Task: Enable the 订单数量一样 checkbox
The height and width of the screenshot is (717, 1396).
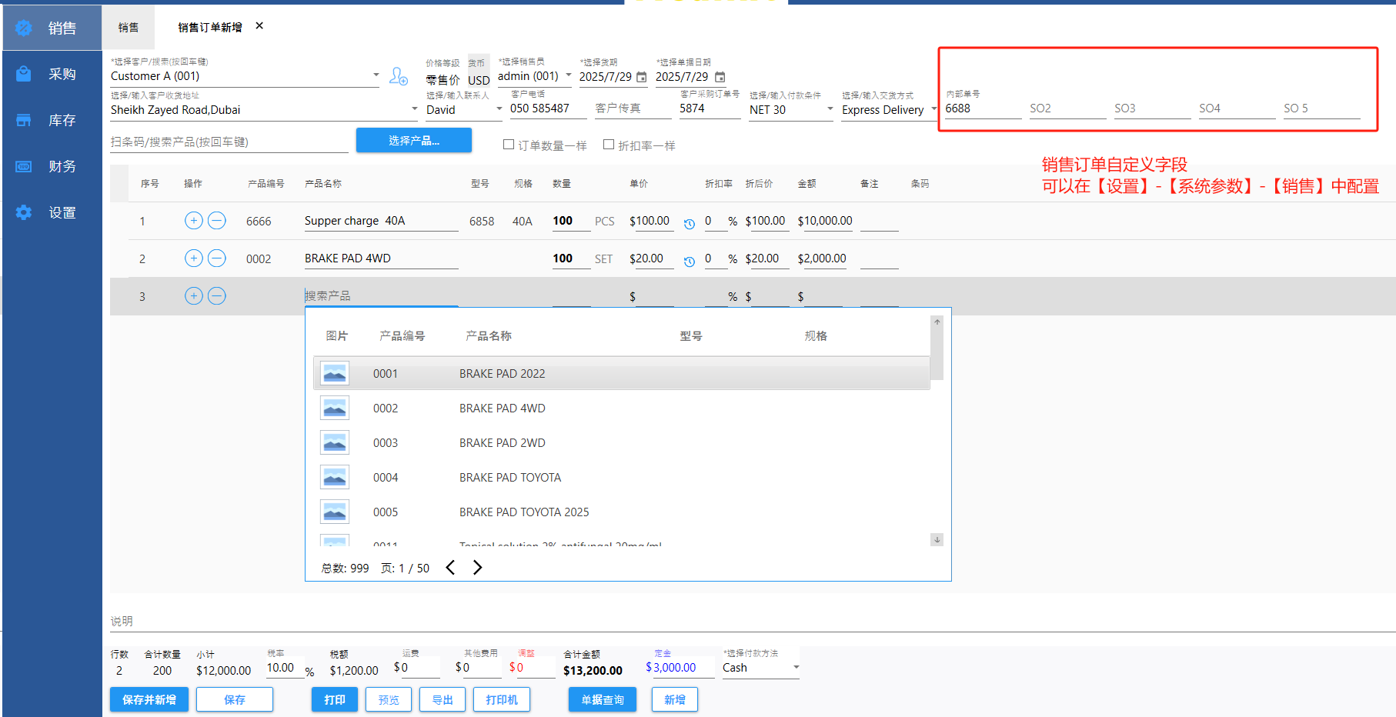Action: pos(509,145)
